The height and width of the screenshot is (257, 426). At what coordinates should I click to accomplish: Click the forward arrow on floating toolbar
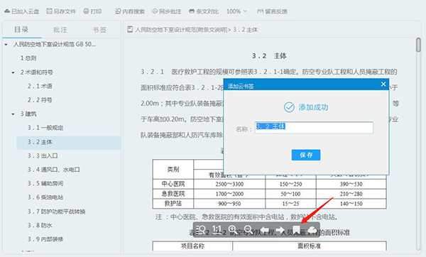point(280,230)
